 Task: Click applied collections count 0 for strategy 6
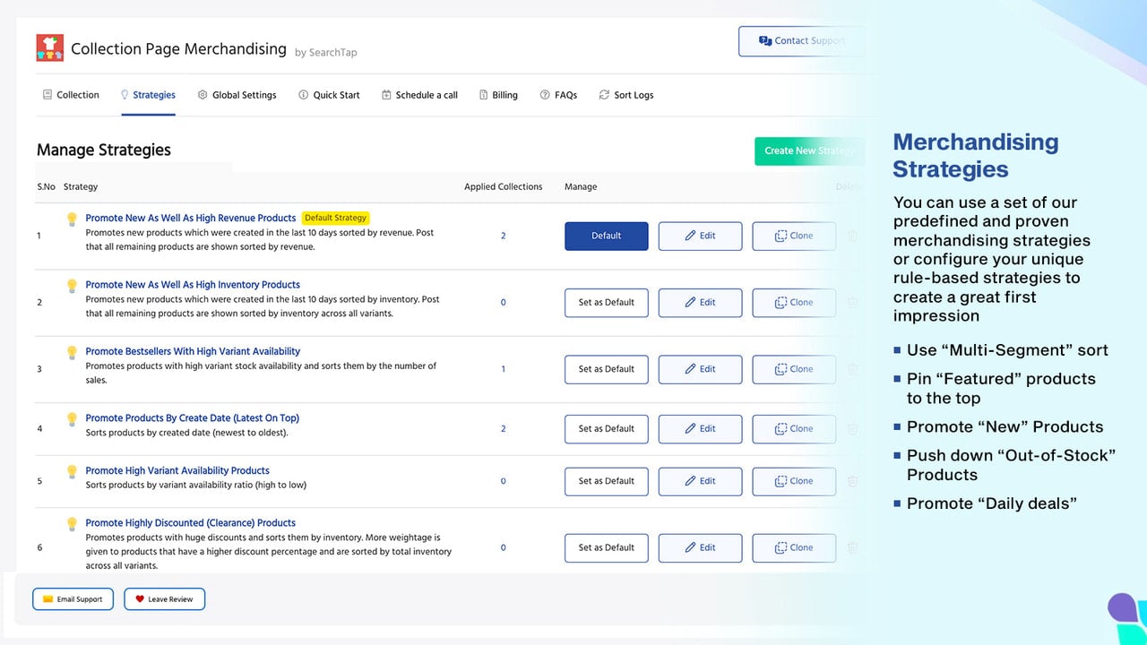503,547
